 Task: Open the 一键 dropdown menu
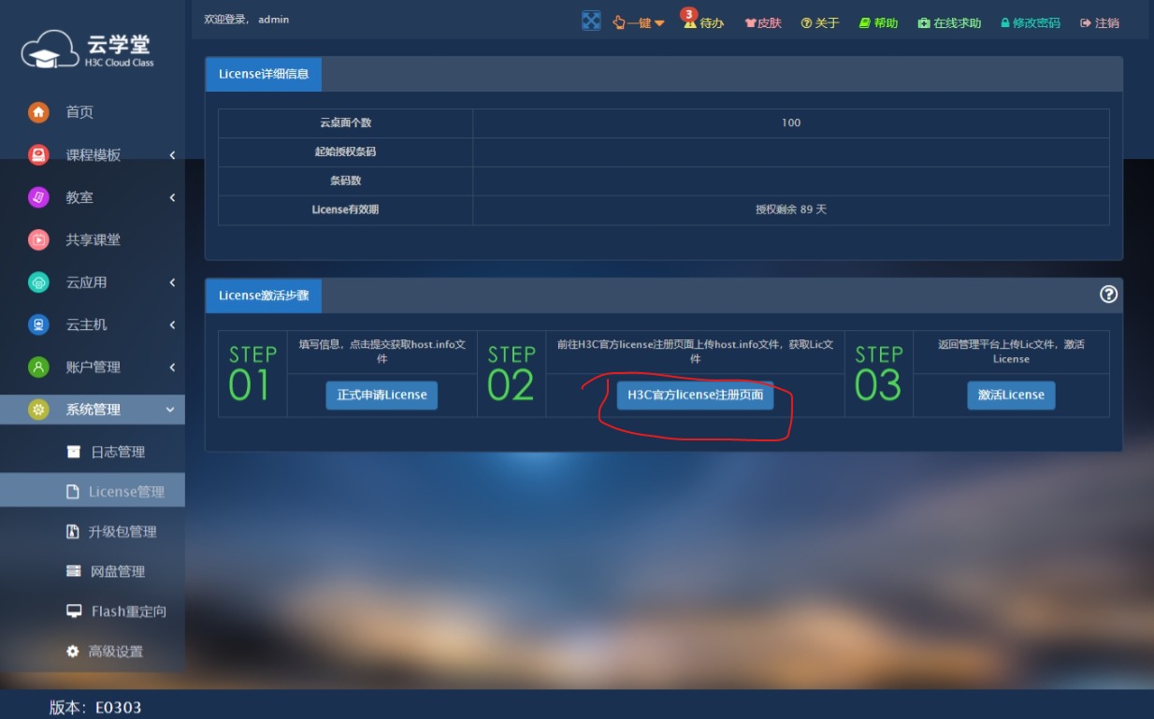[x=639, y=22]
